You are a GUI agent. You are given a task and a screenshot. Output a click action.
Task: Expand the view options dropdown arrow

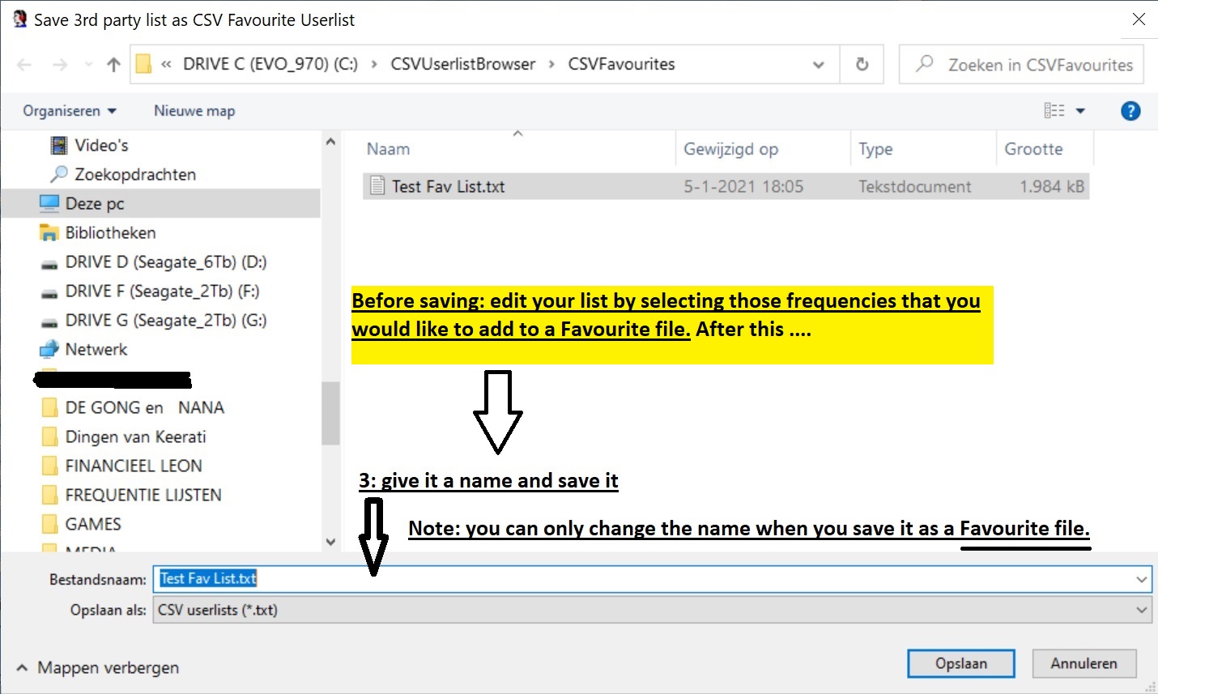coord(1080,111)
